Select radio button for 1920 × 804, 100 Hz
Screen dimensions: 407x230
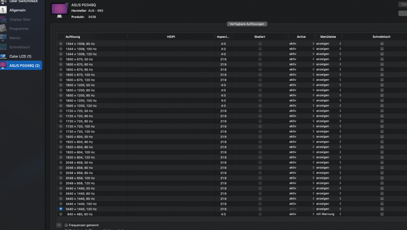61,152
